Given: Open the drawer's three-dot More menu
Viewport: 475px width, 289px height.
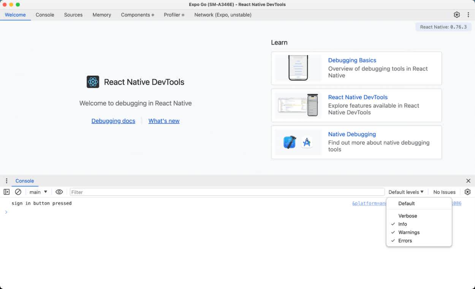Looking at the screenshot, I should point(6,181).
